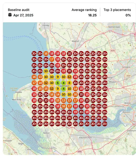Open the 12 marker between 15 and 9

pyautogui.click(x=52, y=89)
